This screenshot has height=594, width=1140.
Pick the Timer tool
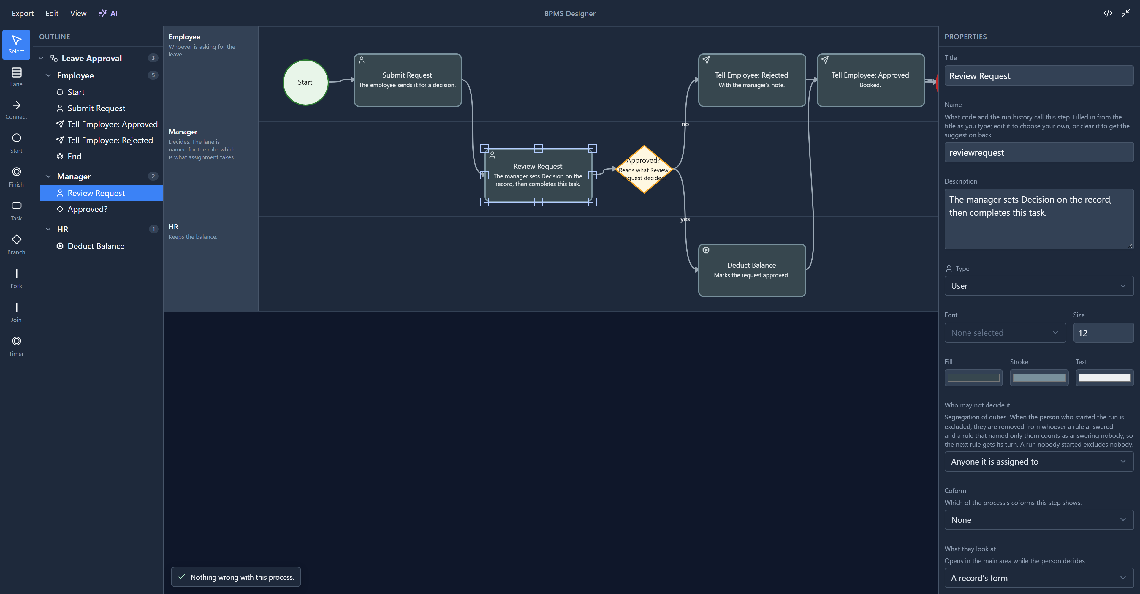coord(16,347)
